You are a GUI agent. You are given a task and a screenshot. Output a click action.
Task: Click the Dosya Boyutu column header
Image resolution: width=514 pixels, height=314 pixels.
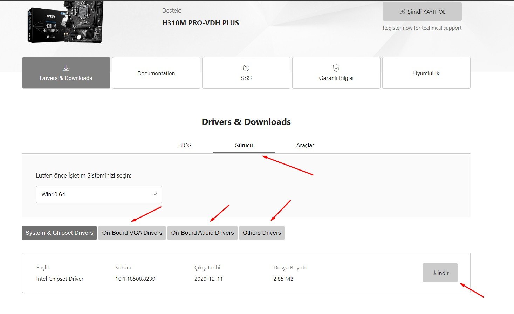(290, 268)
